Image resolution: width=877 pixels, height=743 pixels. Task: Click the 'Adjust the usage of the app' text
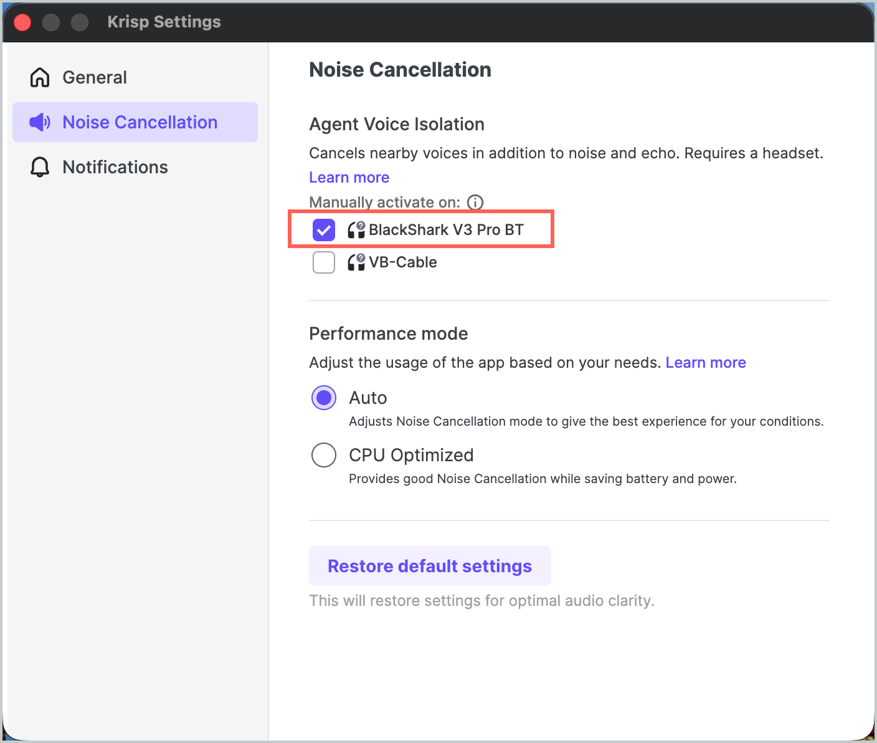click(x=485, y=363)
